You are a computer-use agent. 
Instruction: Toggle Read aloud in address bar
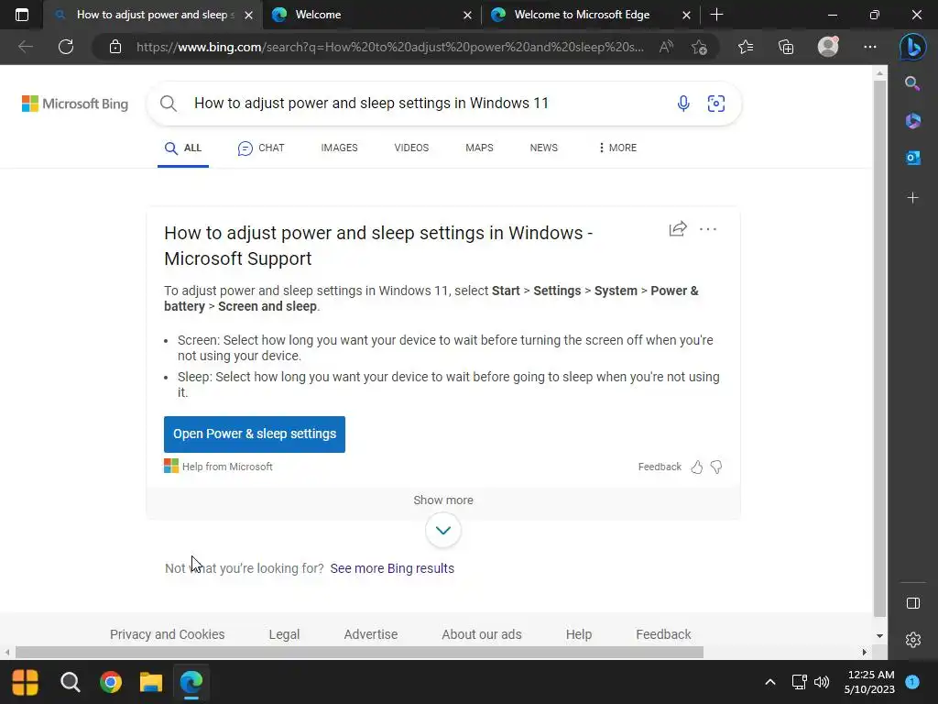point(666,47)
